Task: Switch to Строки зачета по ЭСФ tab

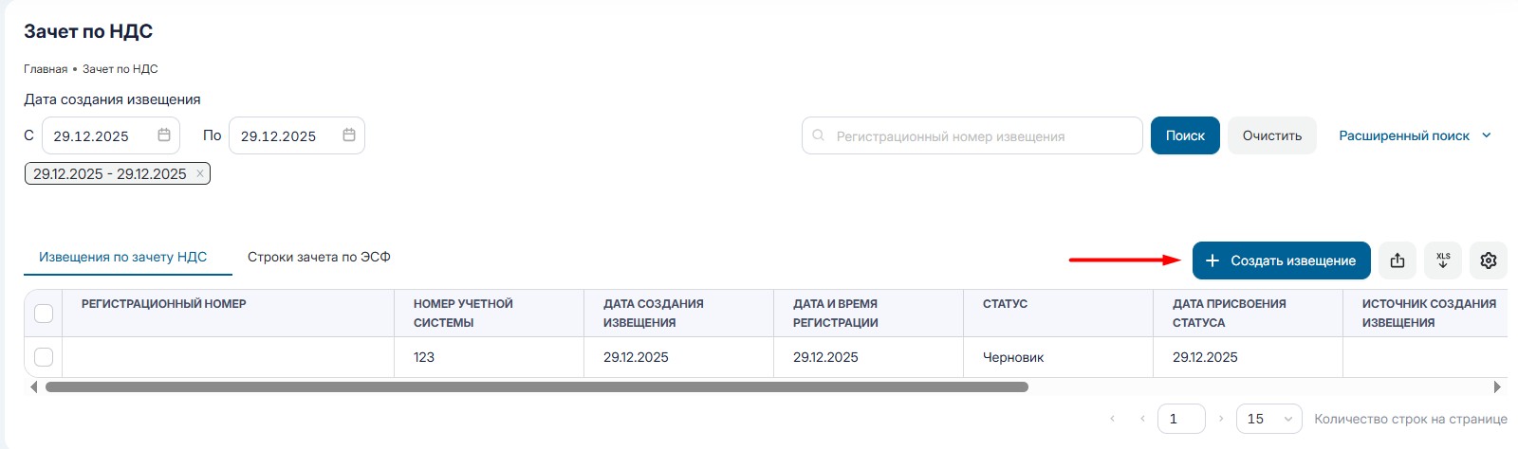Action: pos(319,257)
